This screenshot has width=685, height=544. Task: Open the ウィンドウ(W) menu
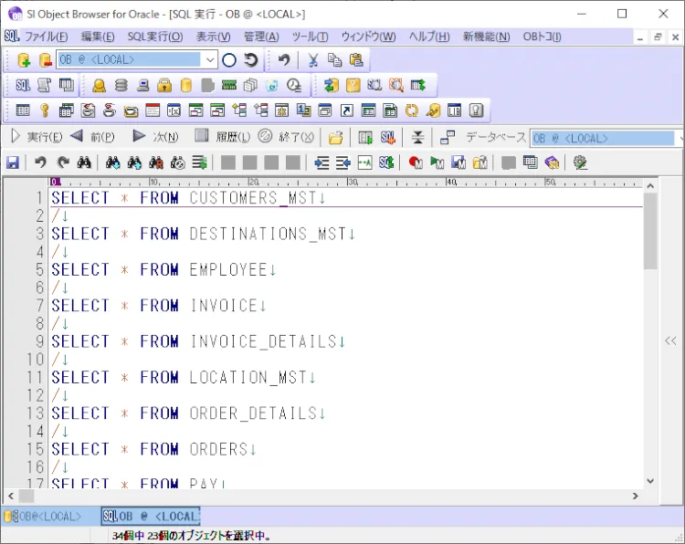pos(368,37)
